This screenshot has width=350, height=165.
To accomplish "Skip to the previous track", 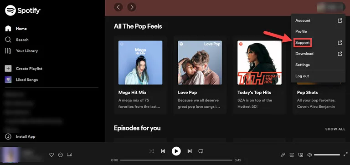I will [163, 151].
